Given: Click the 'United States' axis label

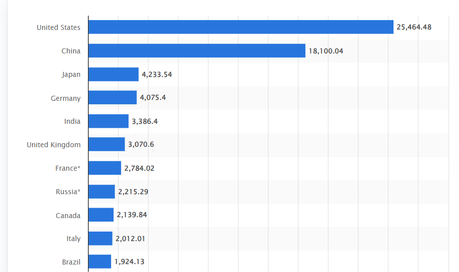Looking at the screenshot, I should (58, 27).
